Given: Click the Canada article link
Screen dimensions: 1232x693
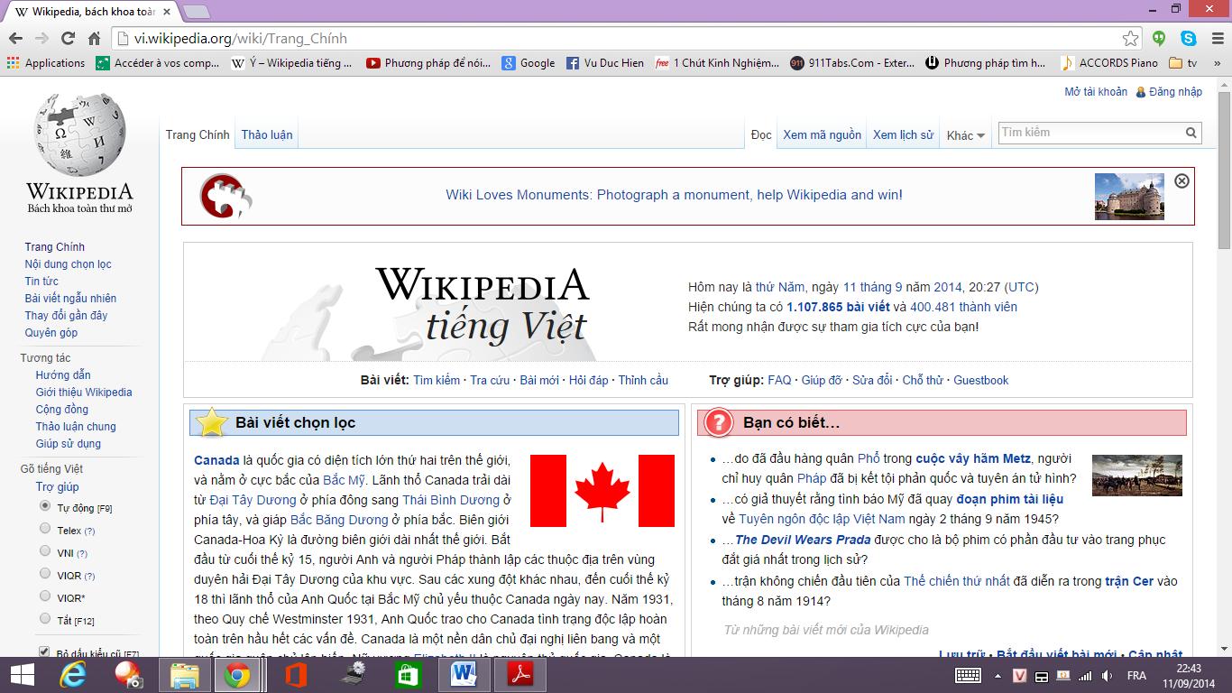Looking at the screenshot, I should click(x=216, y=460).
